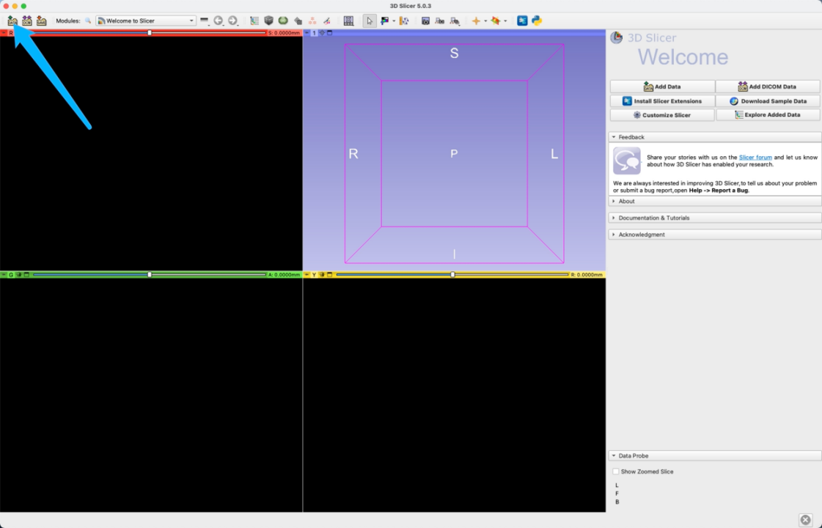The image size is (822, 528).
Task: Open the Load DICOM toolbar icon
Action: (26, 21)
